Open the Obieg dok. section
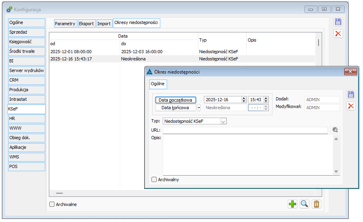363x222 pixels. [26, 138]
